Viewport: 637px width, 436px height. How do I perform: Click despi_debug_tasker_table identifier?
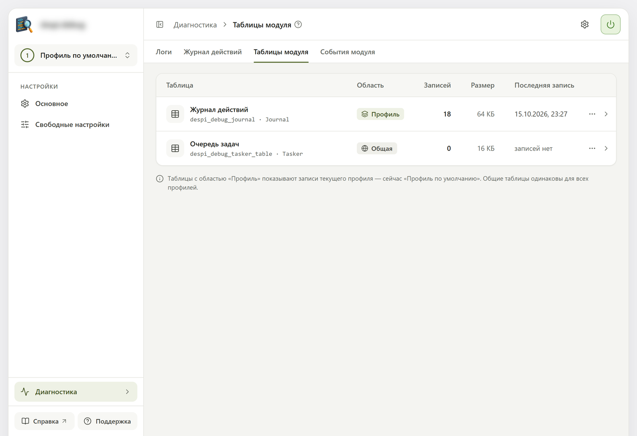(x=231, y=154)
